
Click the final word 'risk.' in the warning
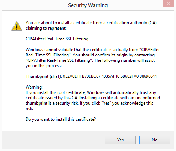click(29, 109)
